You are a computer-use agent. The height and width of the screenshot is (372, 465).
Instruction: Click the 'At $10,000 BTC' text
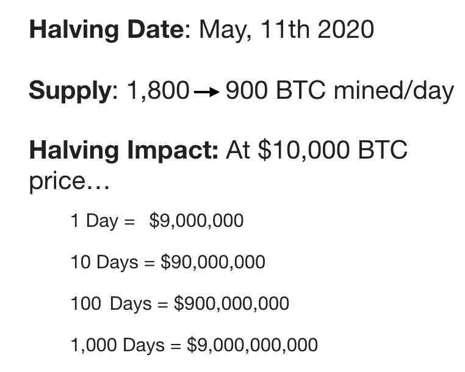(317, 150)
